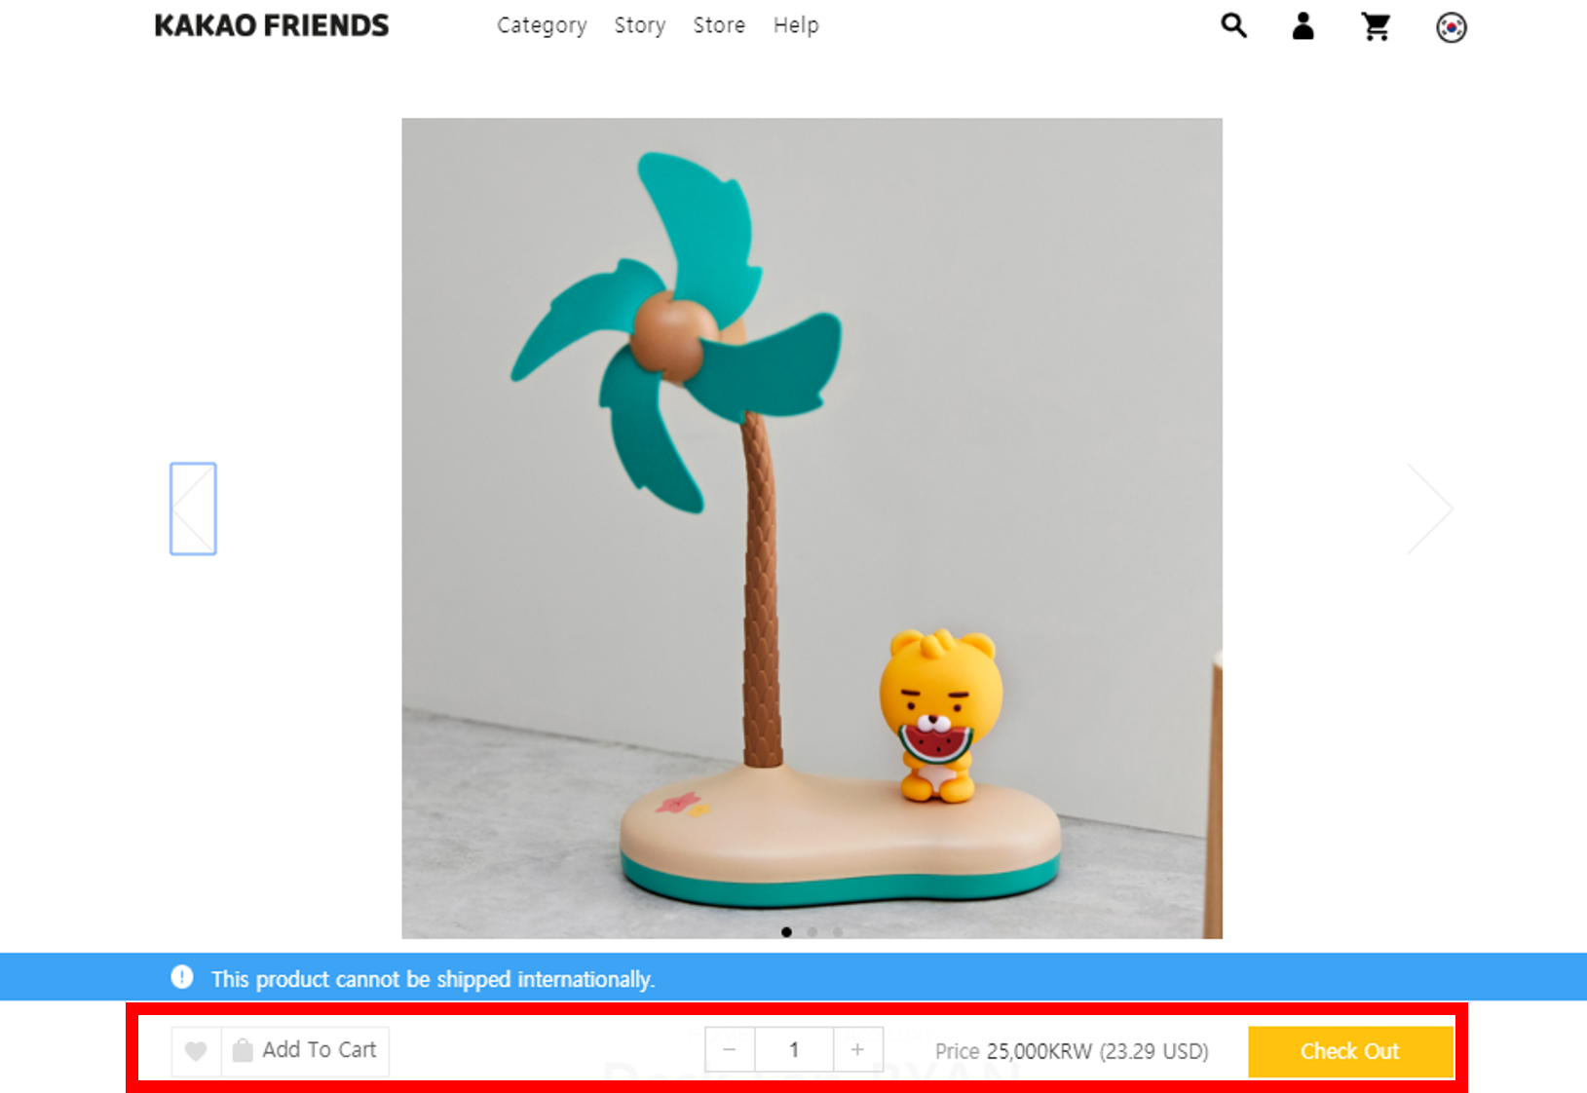Click the Add To Cart button
1587x1093 pixels.
point(306,1051)
